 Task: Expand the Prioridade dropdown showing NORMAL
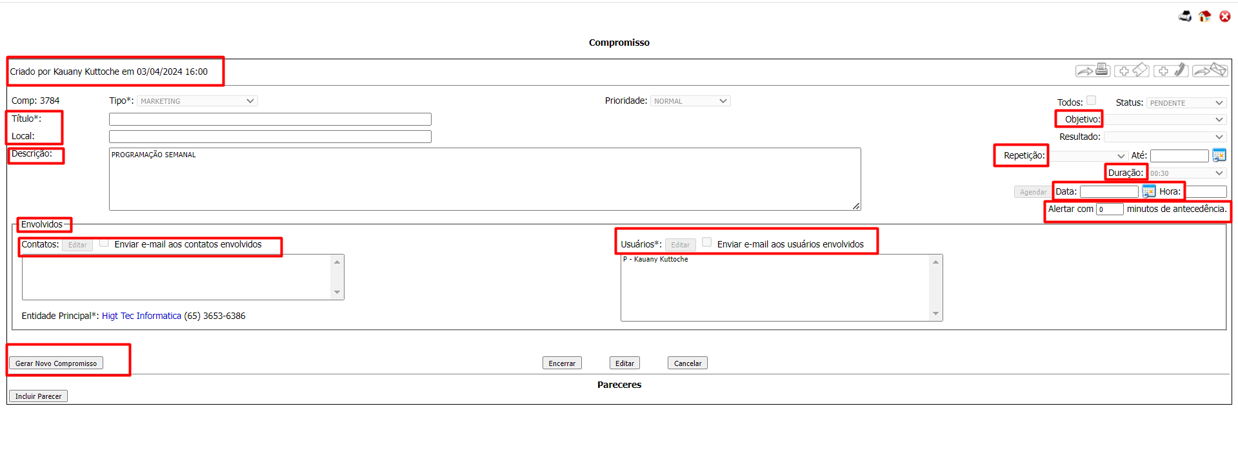point(690,101)
